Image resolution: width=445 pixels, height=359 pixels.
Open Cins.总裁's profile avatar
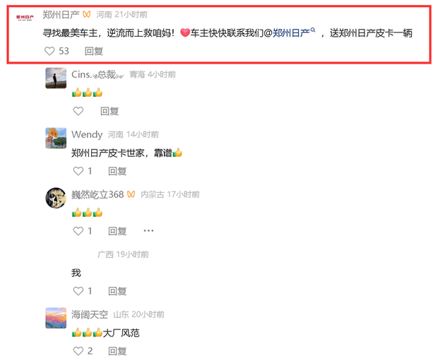[x=56, y=78]
